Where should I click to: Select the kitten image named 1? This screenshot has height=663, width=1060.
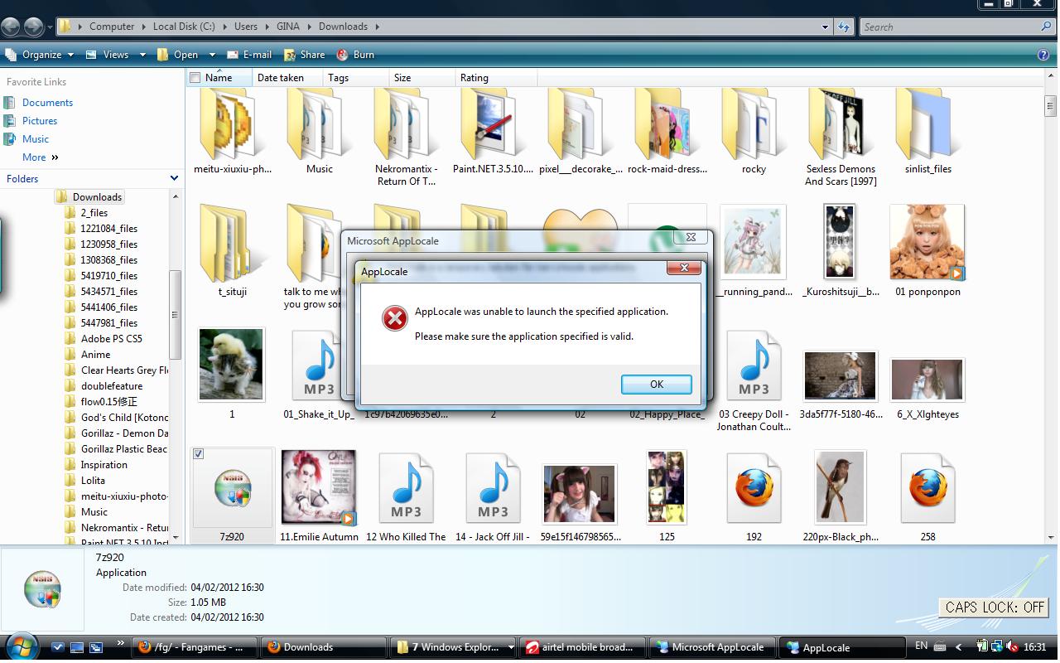232,365
